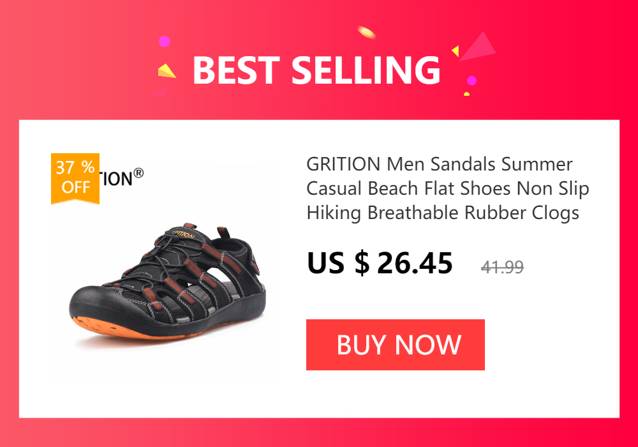
Task: Click the magenta dot right of SELLING
Action: click(x=471, y=80)
